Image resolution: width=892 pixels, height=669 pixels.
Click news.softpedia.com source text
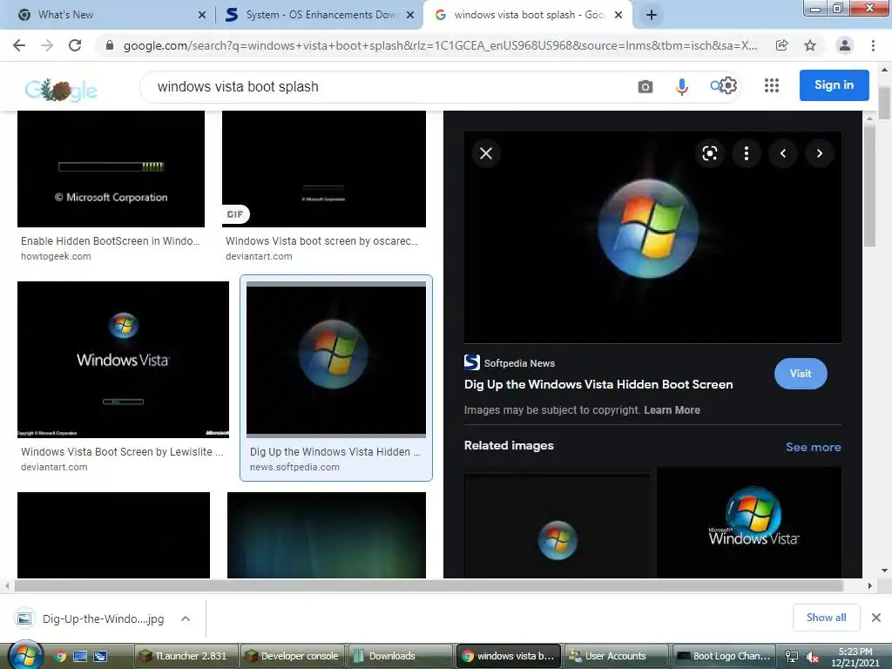(x=294, y=467)
